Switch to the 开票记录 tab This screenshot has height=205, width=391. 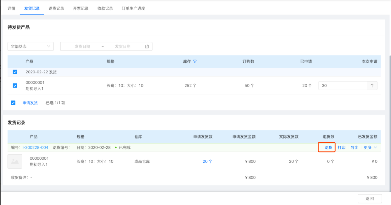pyautogui.click(x=81, y=9)
